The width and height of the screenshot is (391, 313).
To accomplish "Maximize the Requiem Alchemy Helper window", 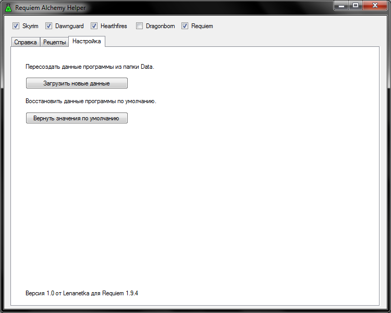I will pyautogui.click(x=357, y=5).
